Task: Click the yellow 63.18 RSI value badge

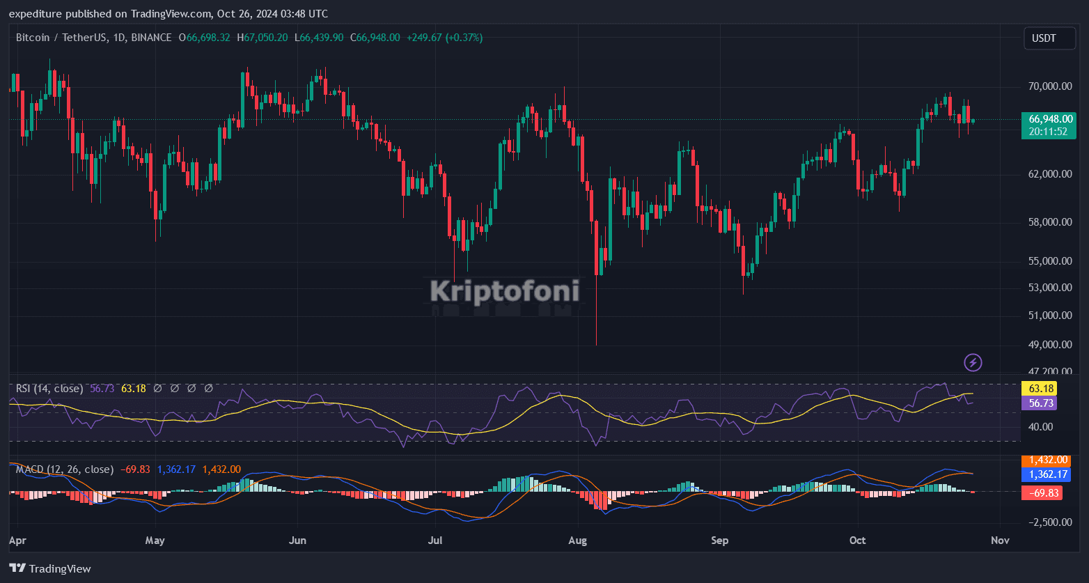Action: pos(1039,388)
